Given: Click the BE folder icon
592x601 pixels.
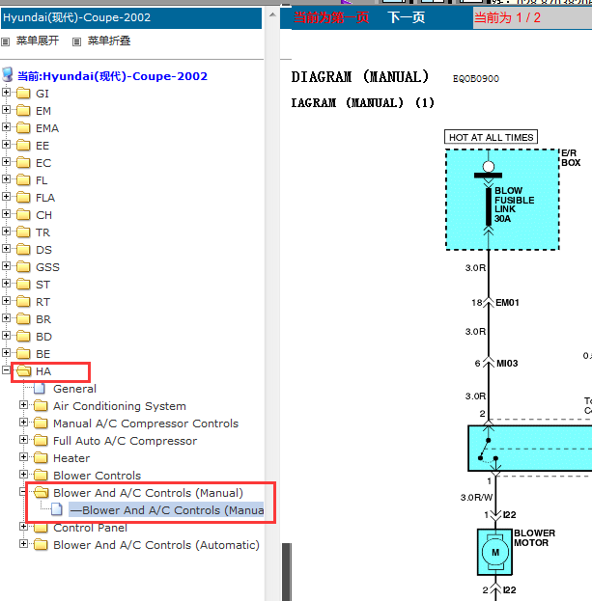Looking at the screenshot, I should [23, 353].
